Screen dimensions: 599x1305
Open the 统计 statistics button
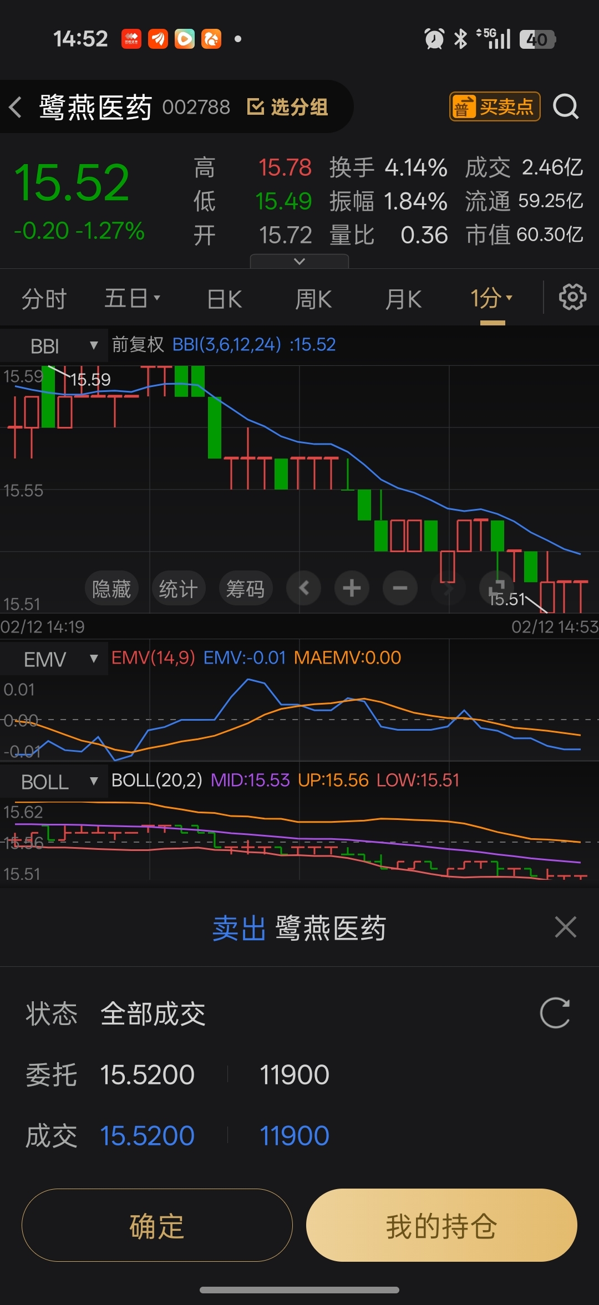coord(179,588)
